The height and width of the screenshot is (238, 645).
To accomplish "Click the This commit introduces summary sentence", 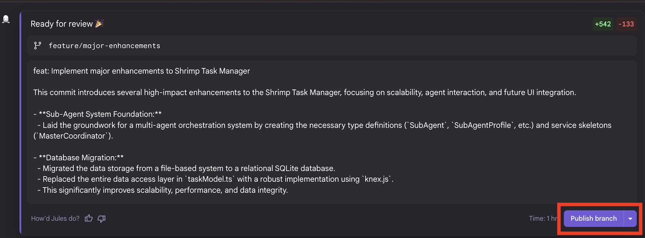I will pyautogui.click(x=304, y=92).
